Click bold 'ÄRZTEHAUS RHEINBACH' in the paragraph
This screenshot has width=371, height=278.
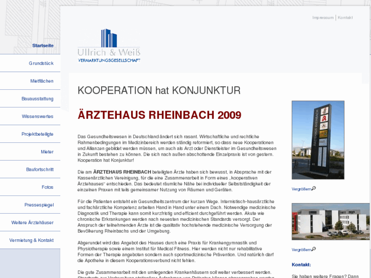point(122,172)
